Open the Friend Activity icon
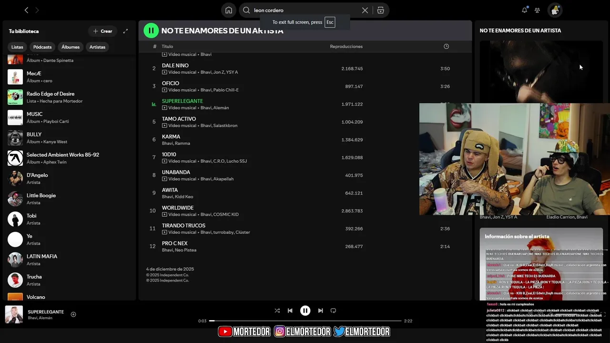 537,10
